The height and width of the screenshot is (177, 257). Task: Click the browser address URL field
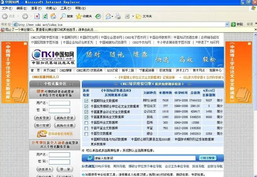[x=121, y=25]
